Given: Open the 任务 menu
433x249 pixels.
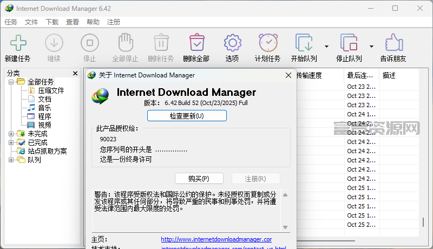Looking at the screenshot, I should point(11,22).
